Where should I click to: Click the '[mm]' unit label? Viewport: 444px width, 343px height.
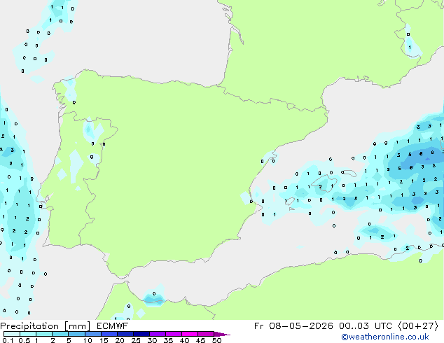pyautogui.click(x=77, y=326)
